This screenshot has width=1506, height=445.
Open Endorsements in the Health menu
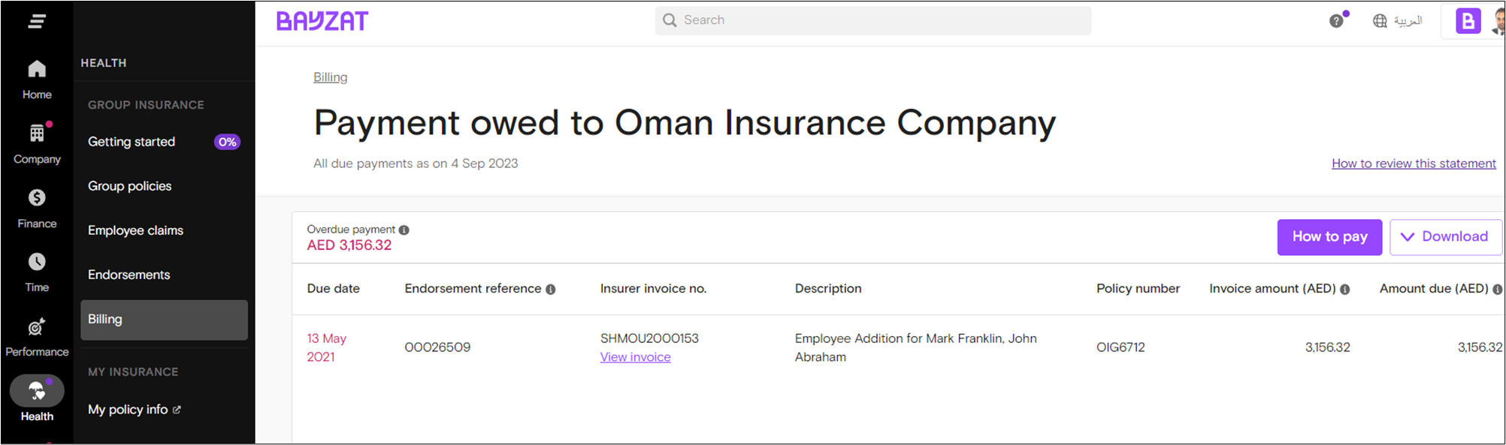129,275
